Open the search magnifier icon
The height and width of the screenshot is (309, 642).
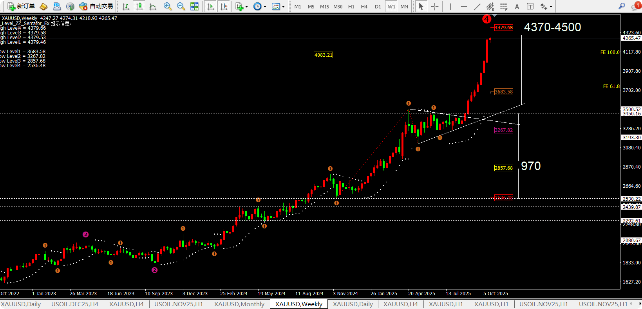[622, 6]
